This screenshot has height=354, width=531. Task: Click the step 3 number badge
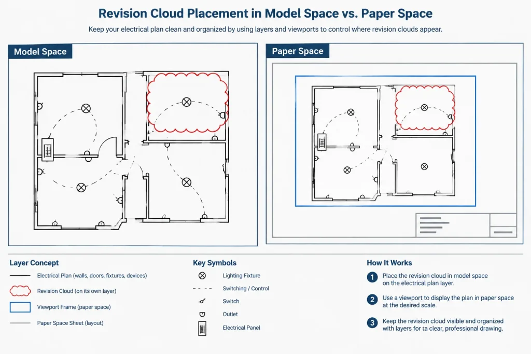click(372, 322)
